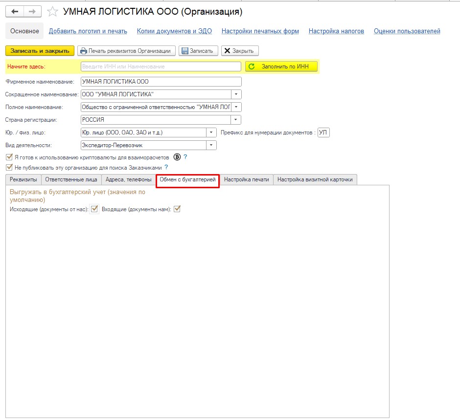This screenshot has width=460, height=419.
Task: Select the 'Основное' section
Action: [24, 31]
